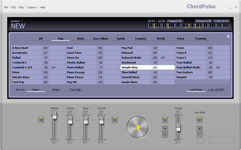Select the Fast Pop style
This screenshot has width=241, height=150.
pyautogui.click(x=38, y=82)
